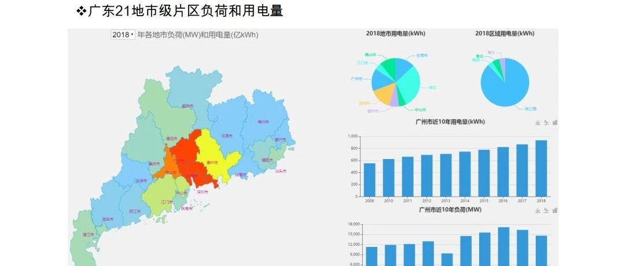
Task: Click the 广州市近10年用电量(kWh) chart title
Action: click(x=450, y=122)
